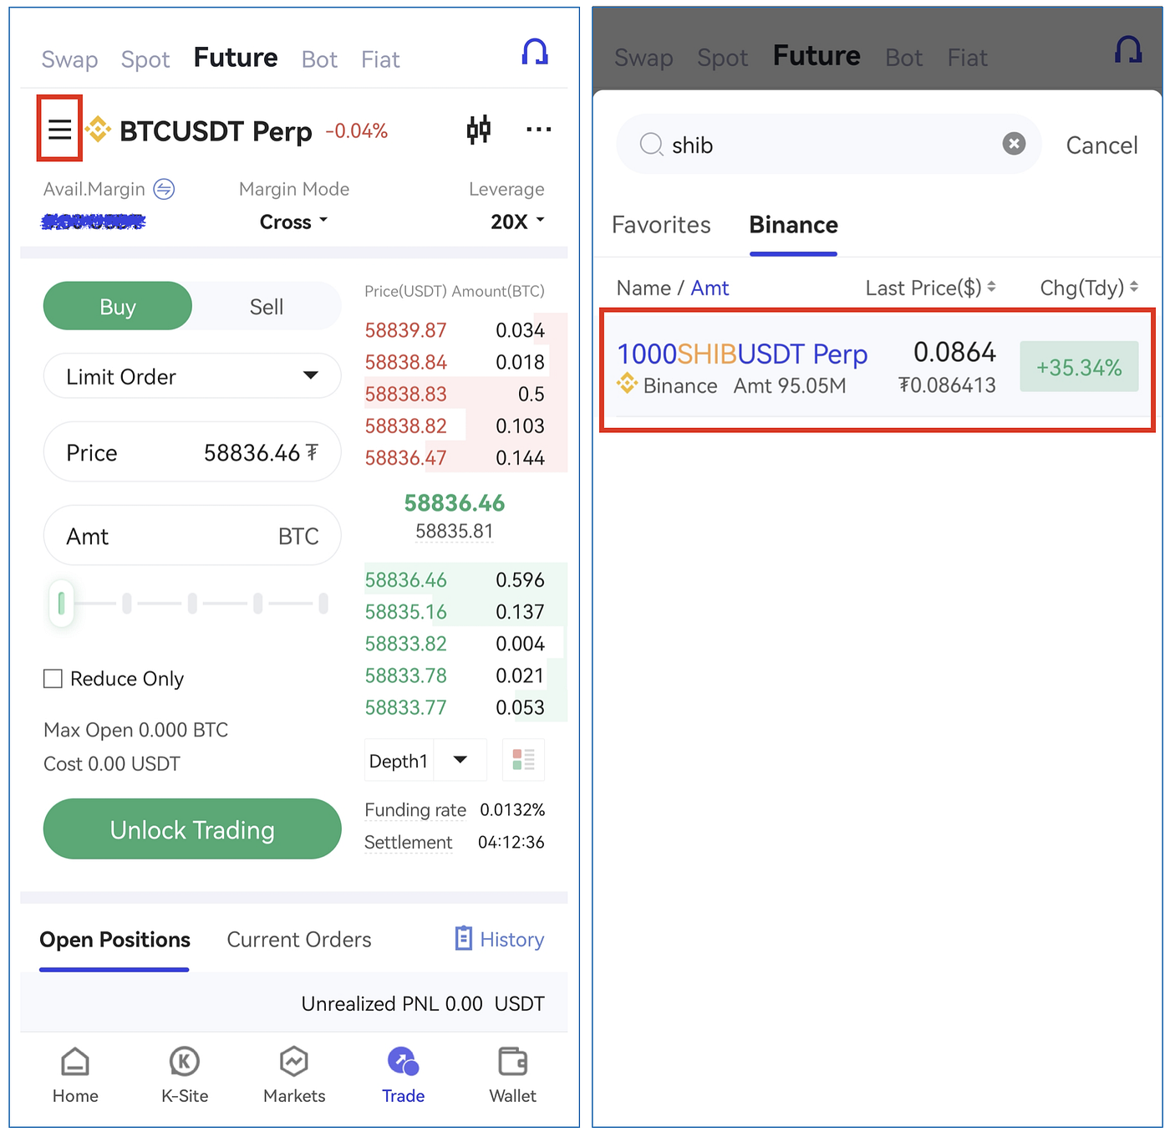
Task: Open the Limit Order type dropdown
Action: [x=192, y=376]
